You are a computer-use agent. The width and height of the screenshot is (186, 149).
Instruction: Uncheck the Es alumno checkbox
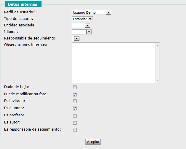[74, 108]
